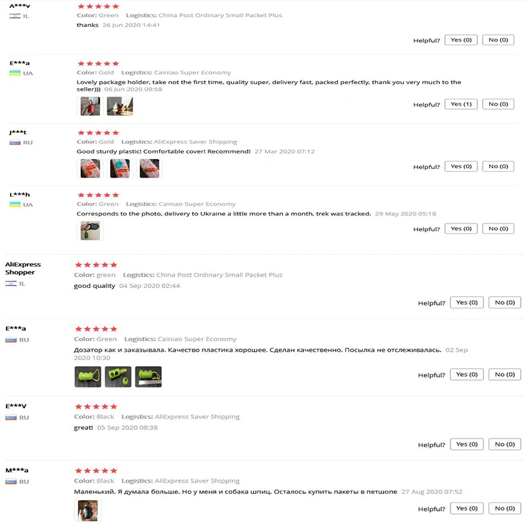Image resolution: width=526 pixels, height=526 pixels.
Task: Click Yes (0) under J***t's review
Action: [461, 166]
